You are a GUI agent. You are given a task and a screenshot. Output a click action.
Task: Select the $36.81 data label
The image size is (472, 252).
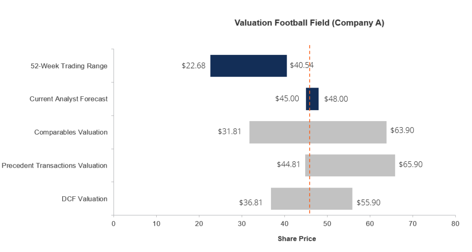tap(251, 202)
